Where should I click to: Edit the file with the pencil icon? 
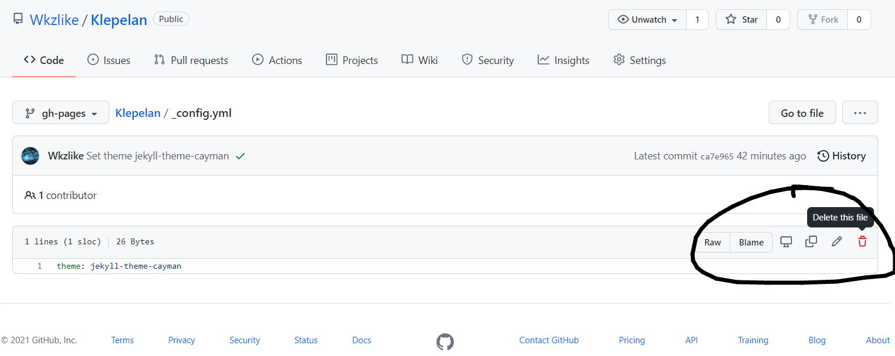836,242
